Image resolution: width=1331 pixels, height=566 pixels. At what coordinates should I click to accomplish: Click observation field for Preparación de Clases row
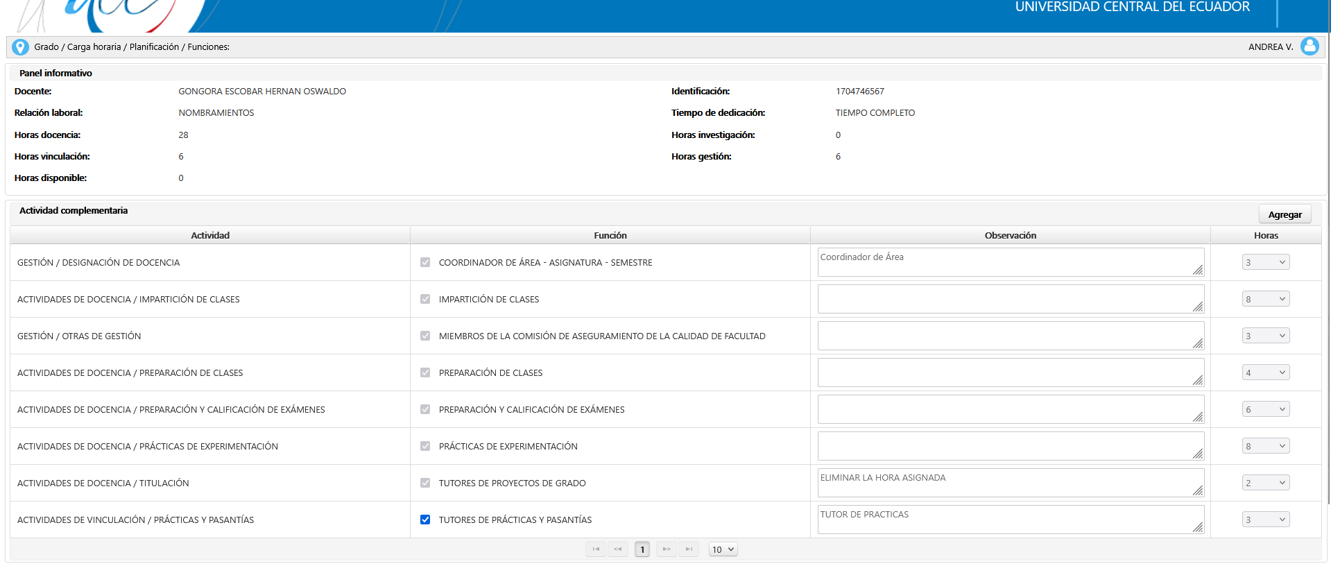1011,372
